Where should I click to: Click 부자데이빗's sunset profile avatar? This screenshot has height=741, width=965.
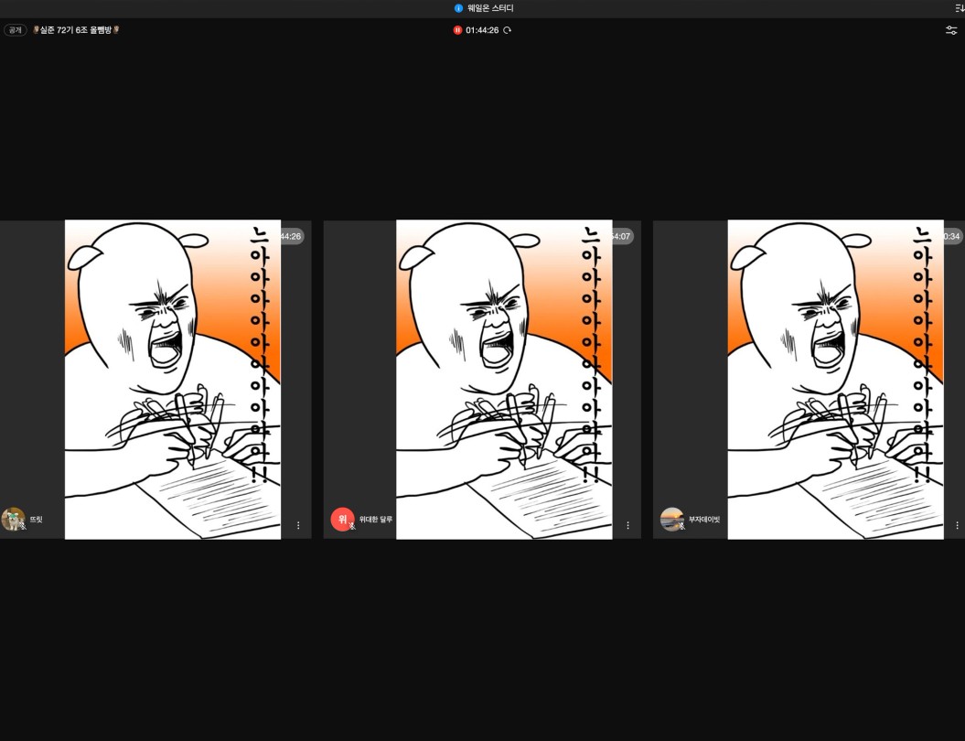pyautogui.click(x=671, y=519)
